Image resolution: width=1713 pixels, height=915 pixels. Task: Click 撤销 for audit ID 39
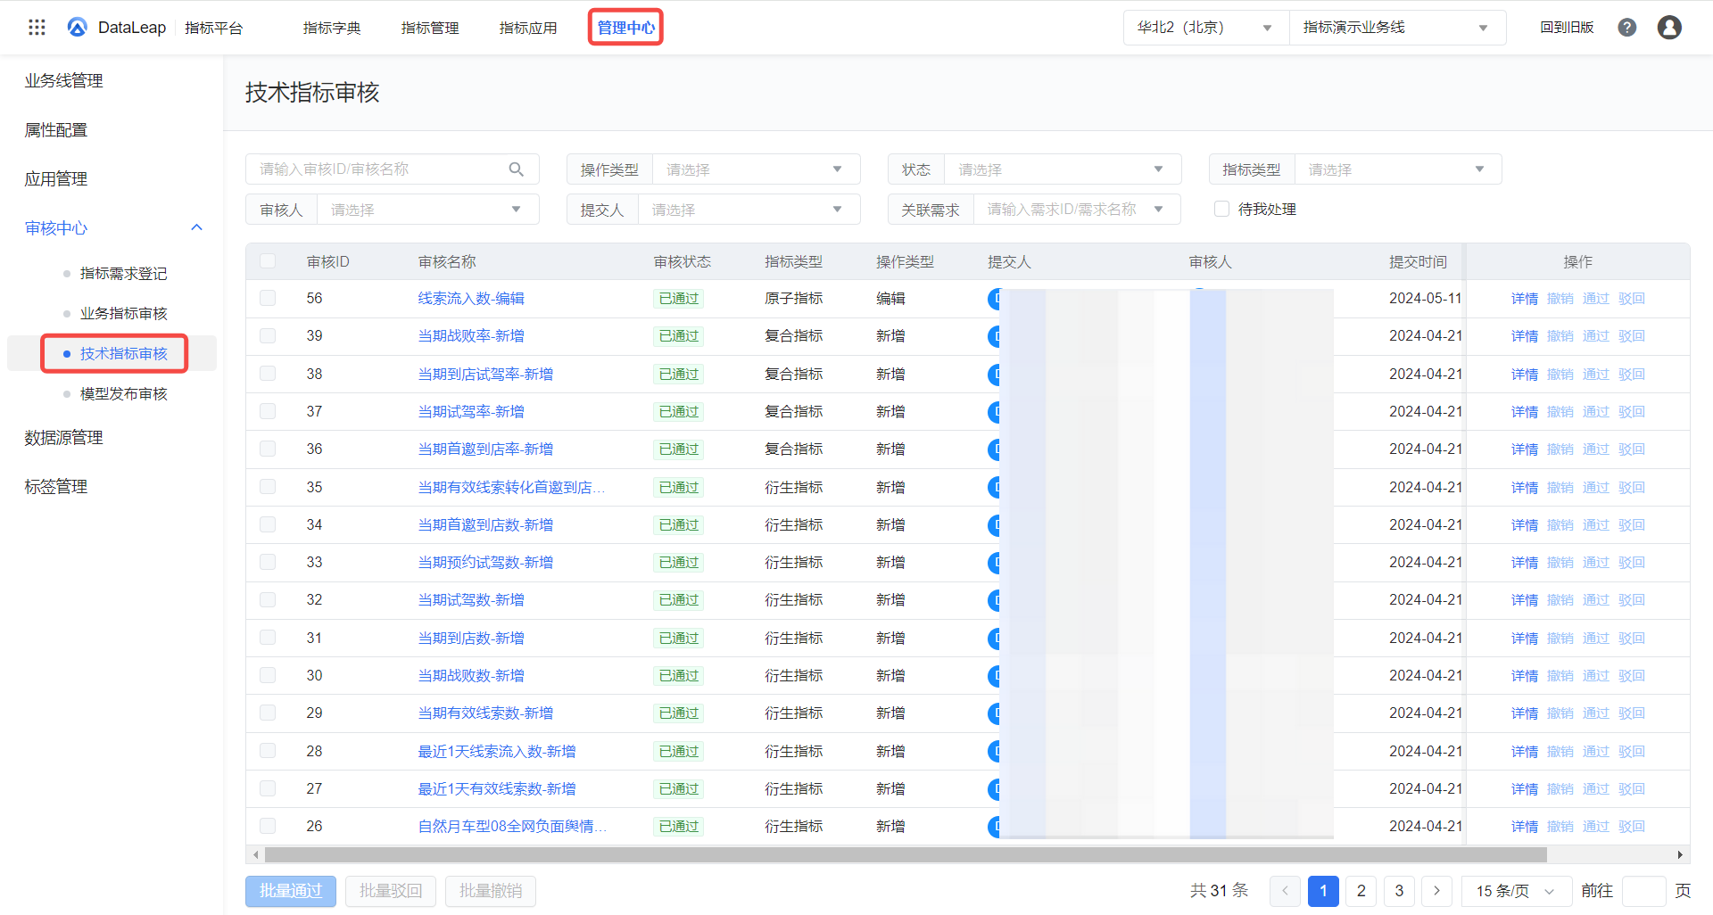pos(1560,336)
